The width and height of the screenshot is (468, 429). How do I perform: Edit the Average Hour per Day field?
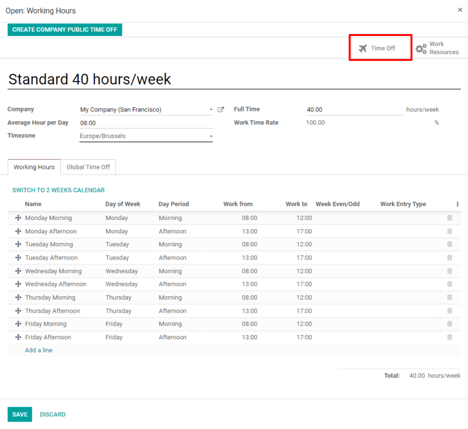pos(145,123)
